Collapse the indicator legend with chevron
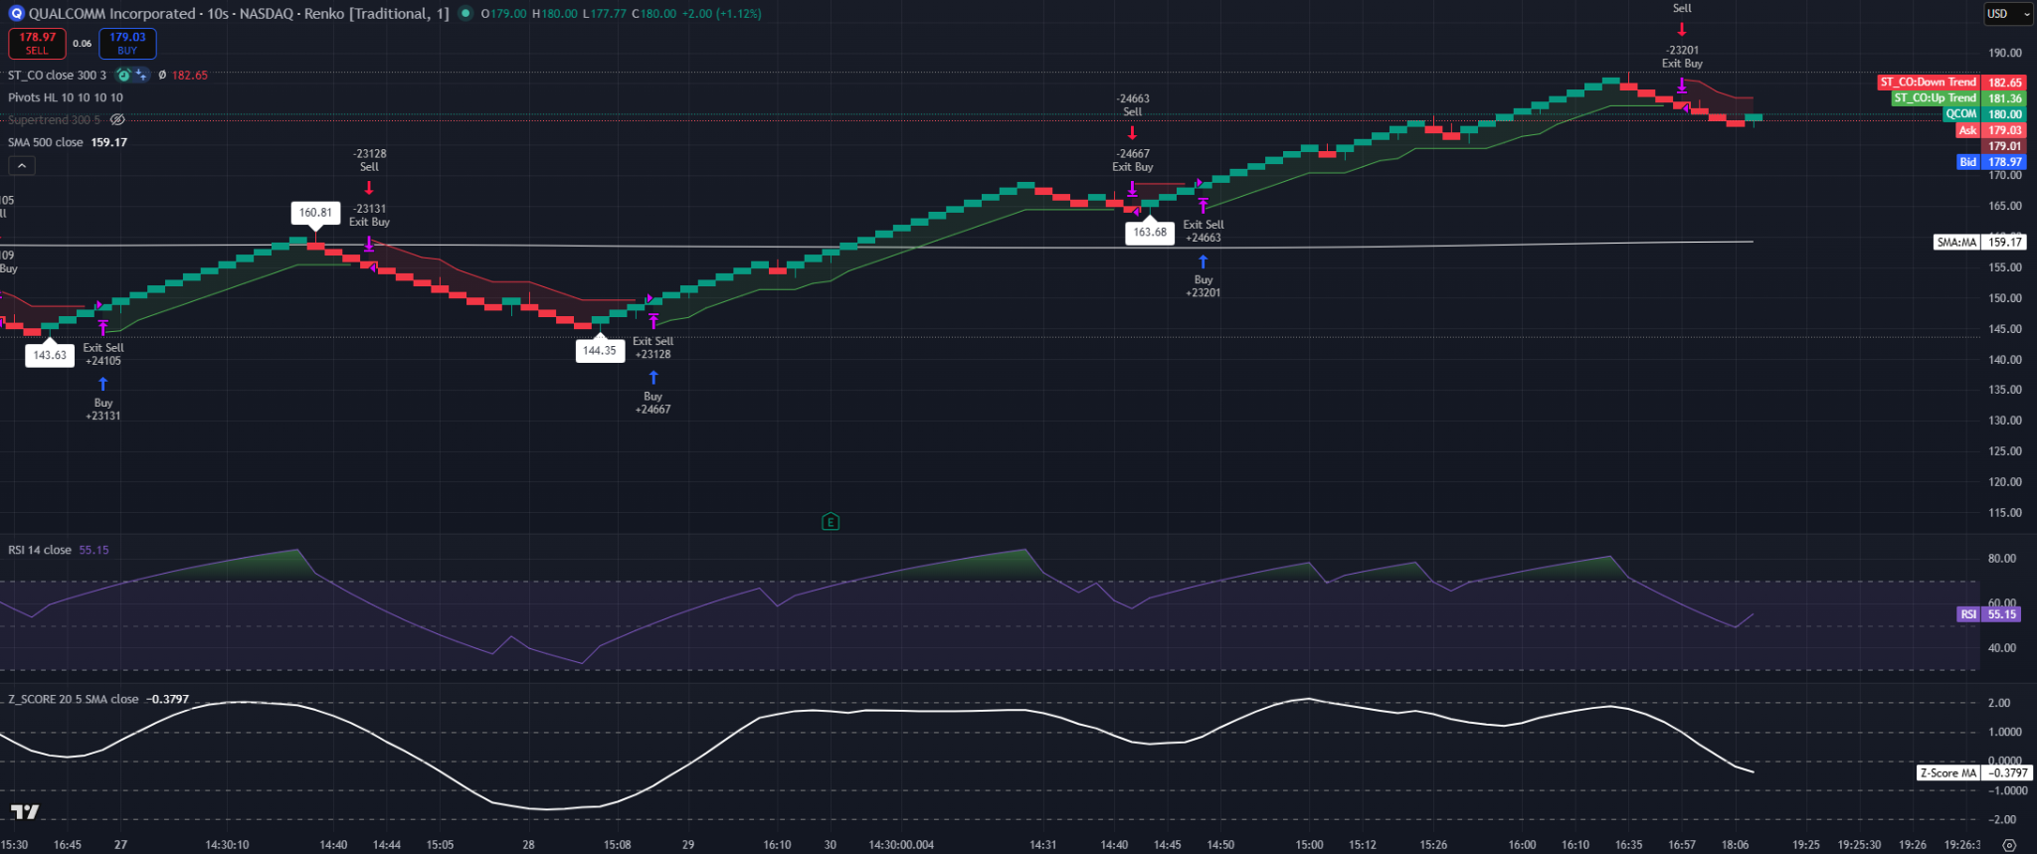Image resolution: width=2037 pixels, height=854 pixels. pos(22,166)
